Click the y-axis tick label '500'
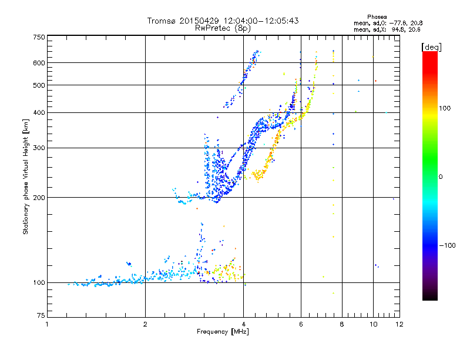The width and height of the screenshot is (470, 353). 39,85
